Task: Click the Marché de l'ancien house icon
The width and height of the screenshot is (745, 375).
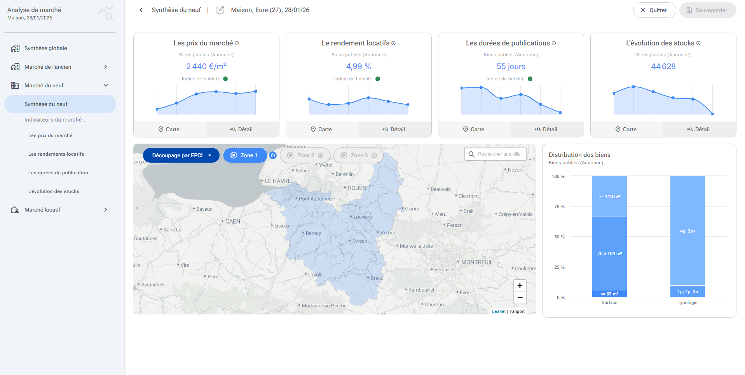Action: point(15,67)
